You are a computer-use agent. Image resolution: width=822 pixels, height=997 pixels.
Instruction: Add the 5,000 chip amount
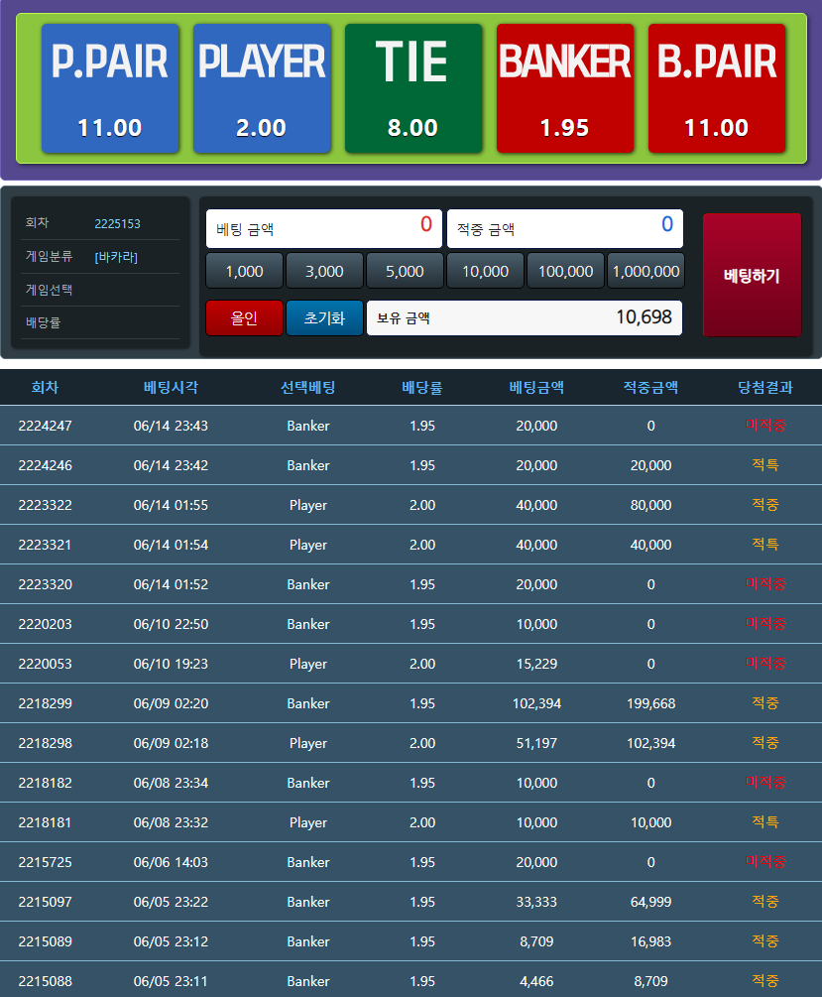[405, 271]
